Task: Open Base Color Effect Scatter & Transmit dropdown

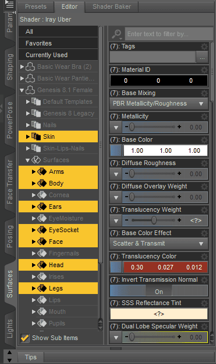Action: (159, 243)
